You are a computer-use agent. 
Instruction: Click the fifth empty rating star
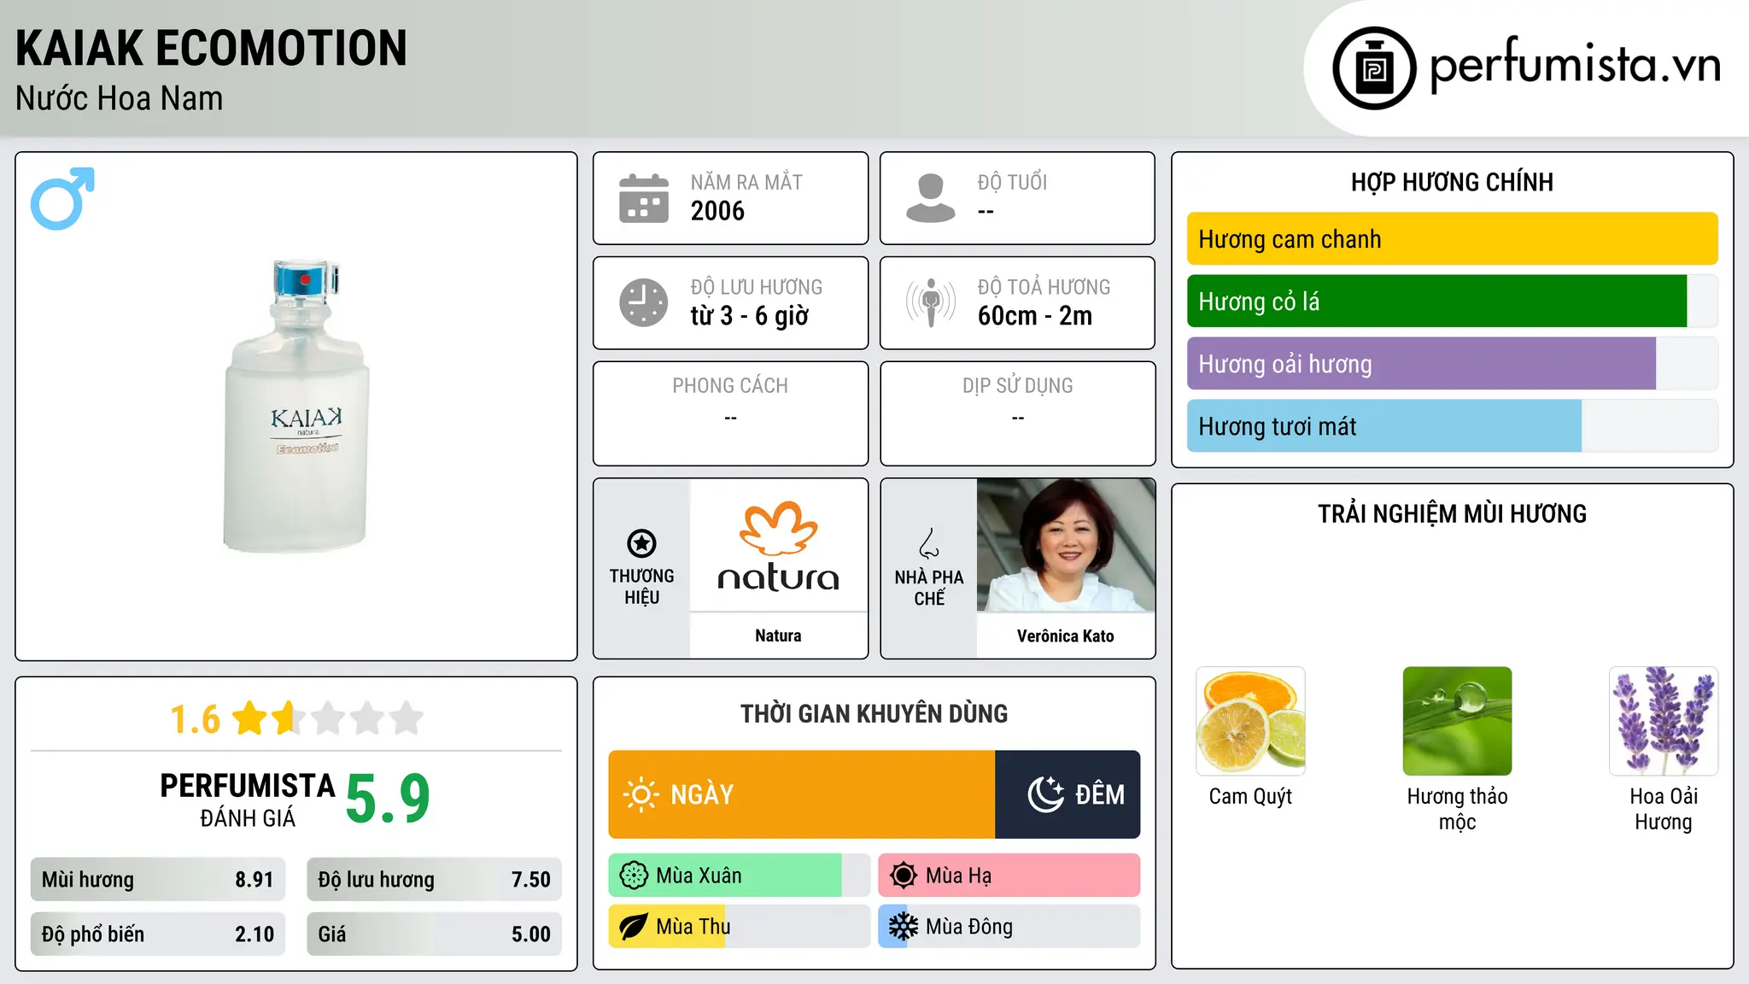407,718
